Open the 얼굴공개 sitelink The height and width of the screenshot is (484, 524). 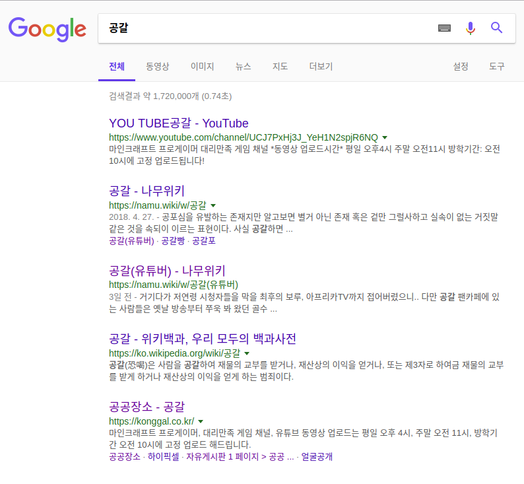coord(317,457)
